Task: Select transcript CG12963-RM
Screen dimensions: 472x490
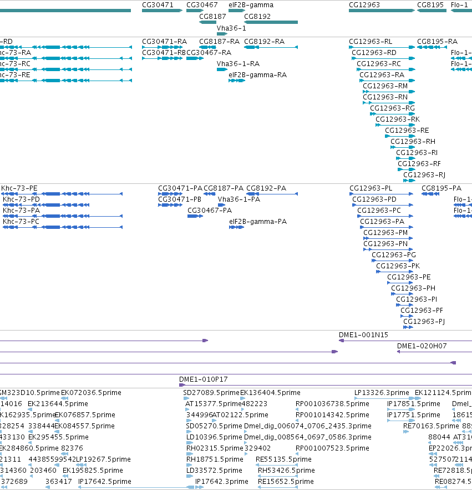Action: pos(385,86)
